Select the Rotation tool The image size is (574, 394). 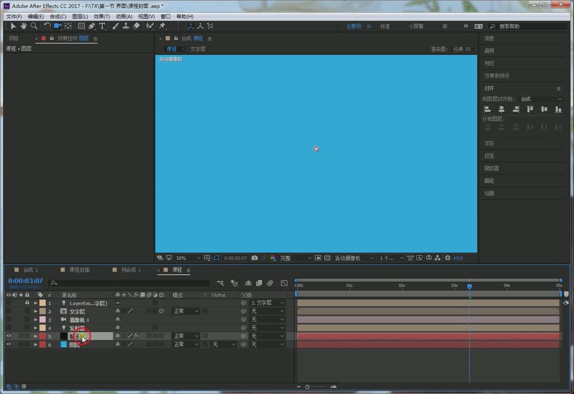(48, 26)
